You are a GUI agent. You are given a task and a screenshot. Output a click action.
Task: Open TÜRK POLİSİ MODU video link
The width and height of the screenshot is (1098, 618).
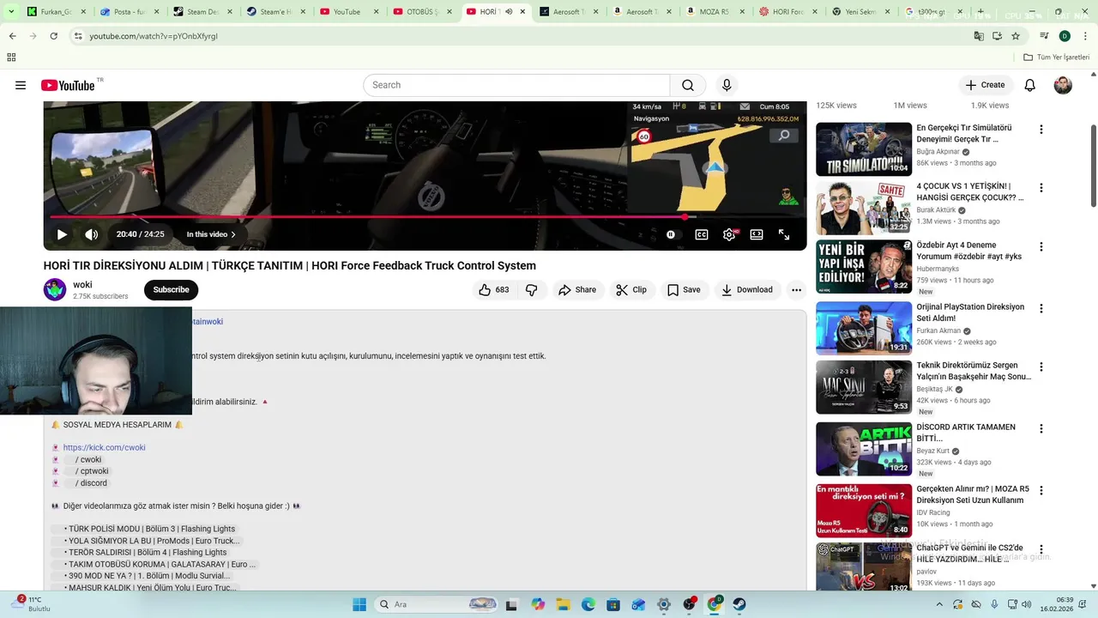pos(152,529)
